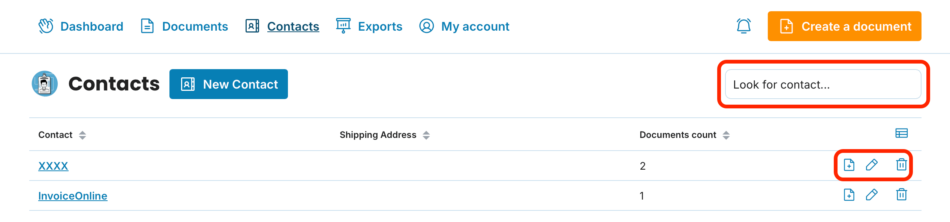The height and width of the screenshot is (222, 950).
Task: Click the documents count 2 for XXXX
Action: click(643, 166)
